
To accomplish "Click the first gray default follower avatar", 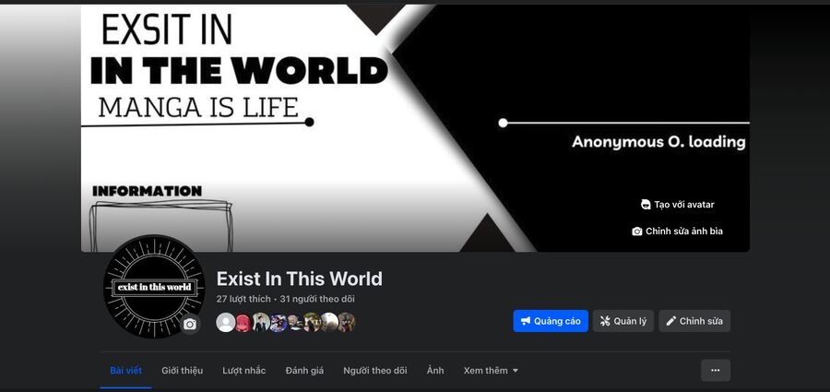I will [x=226, y=322].
